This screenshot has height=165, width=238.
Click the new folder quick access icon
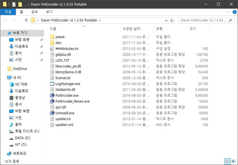pos(20,4)
